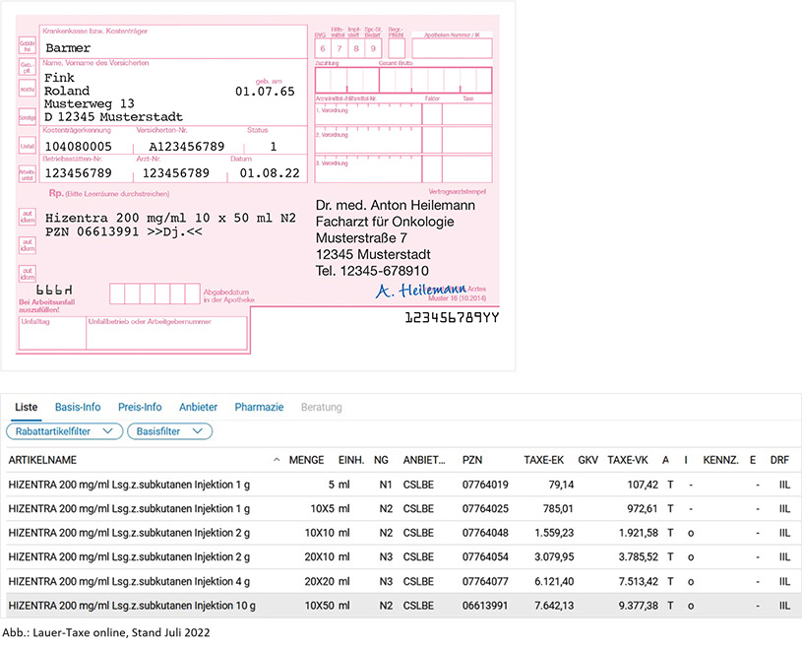Viewport: 802px width, 650px height.
Task: Click the DRF column header
Action: click(x=779, y=460)
